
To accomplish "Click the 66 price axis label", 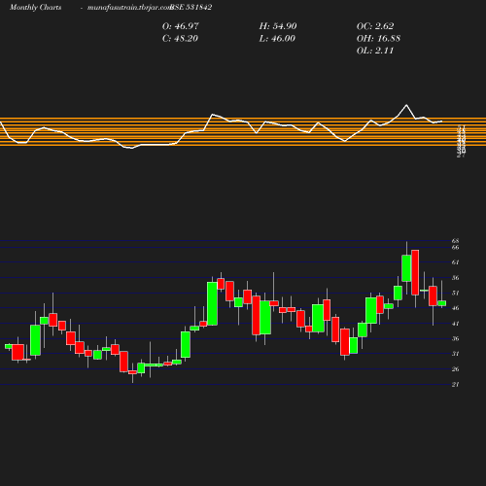I will click(455, 247).
